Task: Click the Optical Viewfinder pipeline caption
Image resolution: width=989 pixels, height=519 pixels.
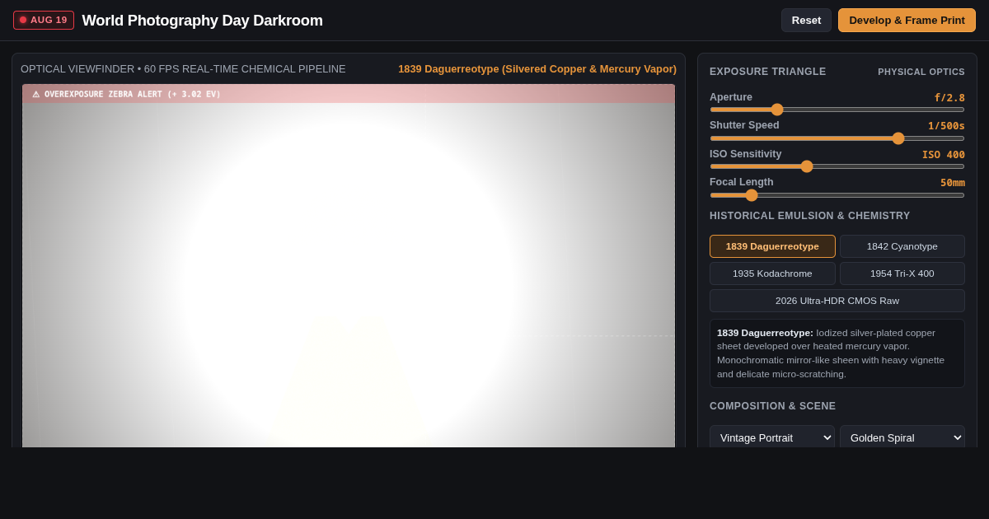Action: (x=183, y=68)
